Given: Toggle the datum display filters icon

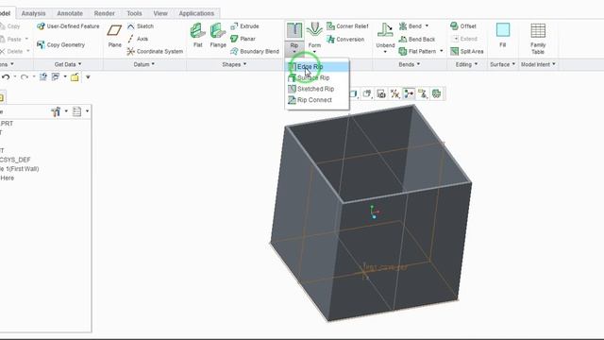Looking at the screenshot, I should coord(394,93).
